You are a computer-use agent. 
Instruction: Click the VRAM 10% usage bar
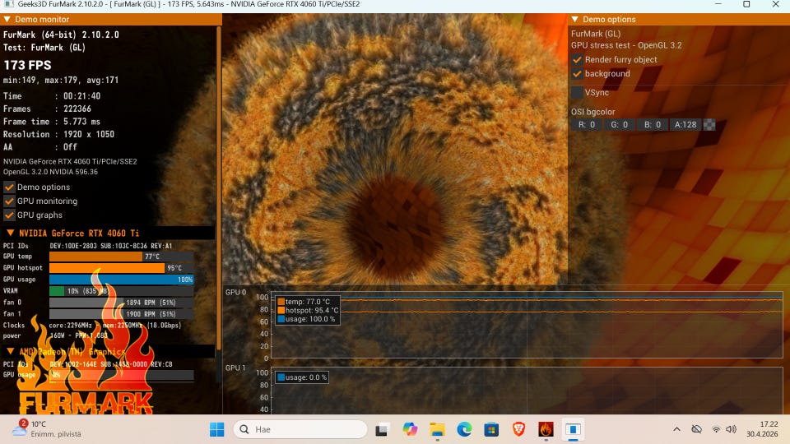tap(122, 291)
